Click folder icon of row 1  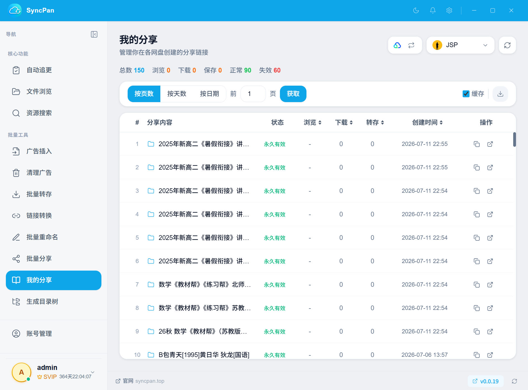(x=151, y=144)
